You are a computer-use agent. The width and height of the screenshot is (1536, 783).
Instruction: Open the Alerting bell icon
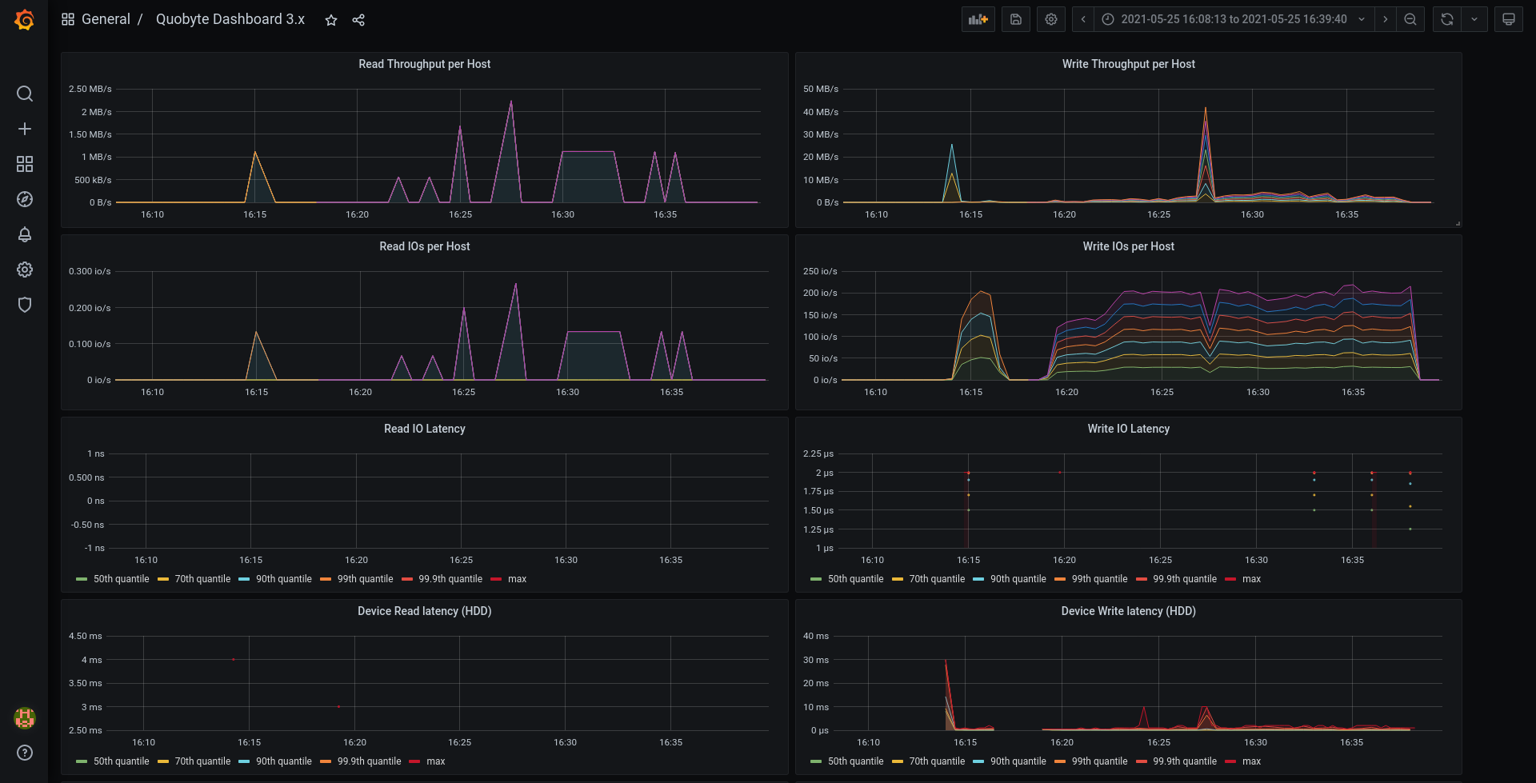click(x=25, y=234)
